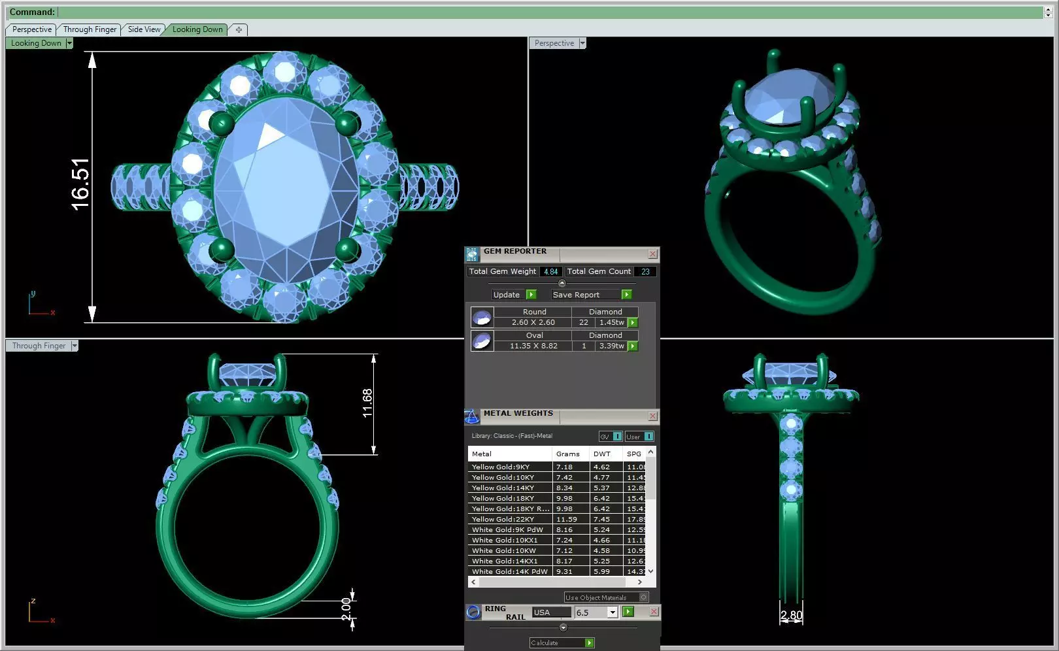The width and height of the screenshot is (1059, 651).
Task: Open the Perspective viewport menu arrow
Action: 582,43
